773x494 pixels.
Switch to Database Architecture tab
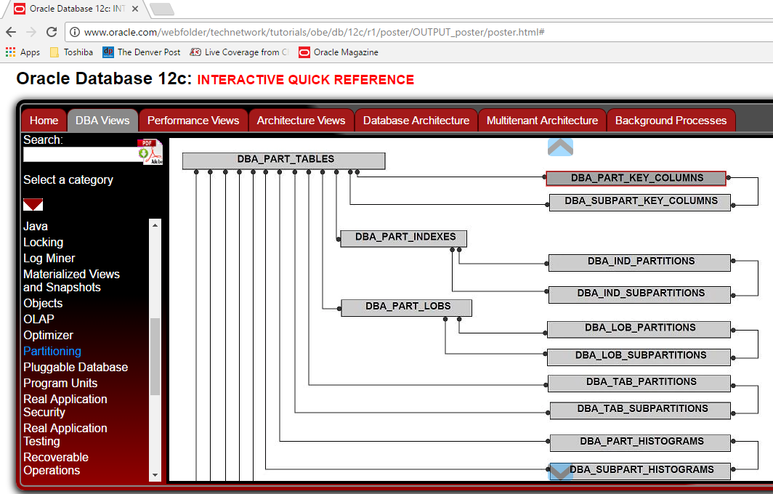point(416,121)
